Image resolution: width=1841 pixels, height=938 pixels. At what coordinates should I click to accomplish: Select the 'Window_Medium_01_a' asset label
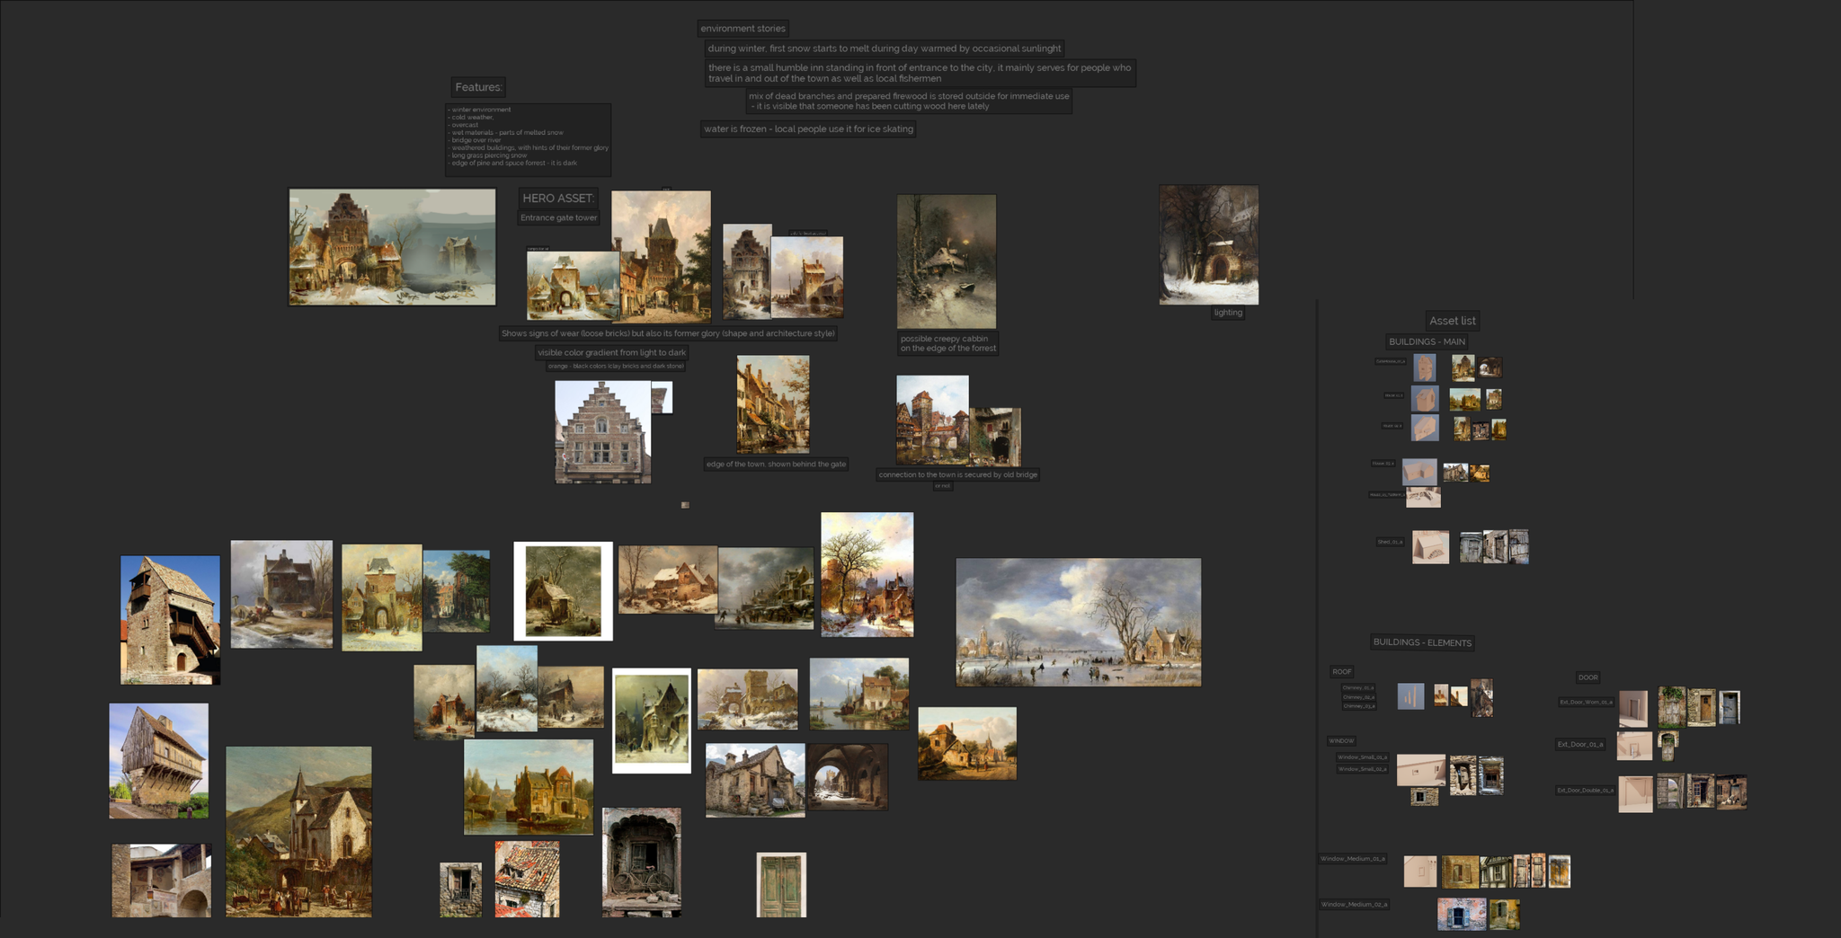1352,859
